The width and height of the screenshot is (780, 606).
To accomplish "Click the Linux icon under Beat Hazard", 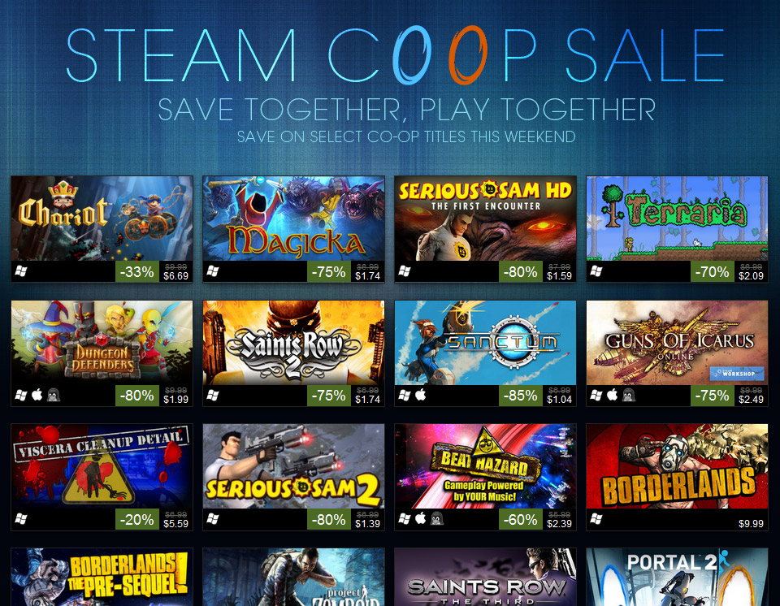I will [437, 519].
